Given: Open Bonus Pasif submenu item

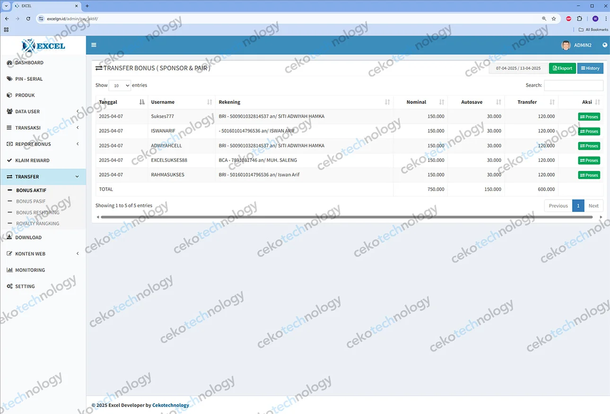Looking at the screenshot, I should click(x=31, y=202).
